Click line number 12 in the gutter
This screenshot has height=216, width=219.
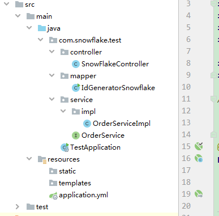(186, 111)
